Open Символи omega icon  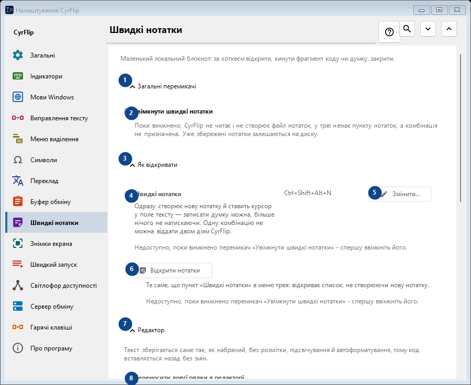point(18,160)
